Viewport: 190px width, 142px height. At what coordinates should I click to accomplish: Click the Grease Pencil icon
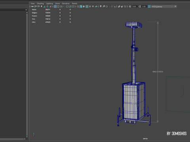coord(50,6)
